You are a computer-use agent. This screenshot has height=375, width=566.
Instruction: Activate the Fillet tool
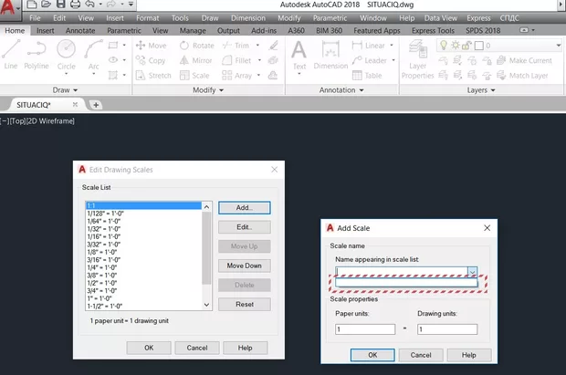[236, 60]
